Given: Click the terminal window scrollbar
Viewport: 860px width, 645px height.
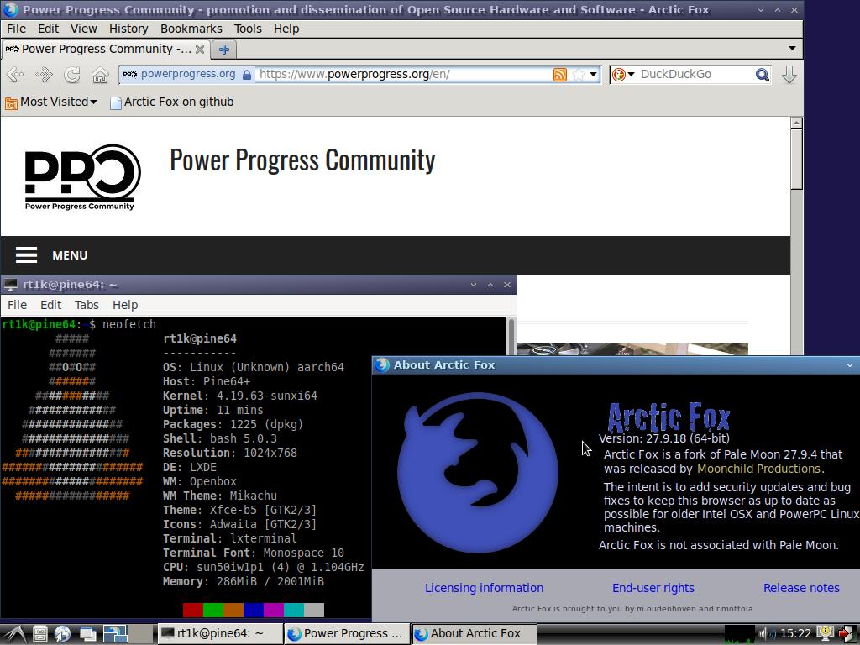Looking at the screenshot, I should [511, 337].
